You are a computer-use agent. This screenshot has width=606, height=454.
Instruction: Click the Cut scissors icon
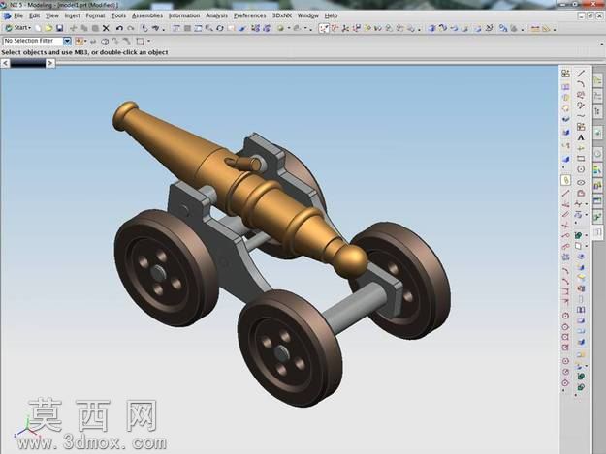tap(74, 28)
